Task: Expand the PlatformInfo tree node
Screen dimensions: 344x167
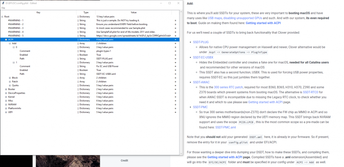Action: 6,108
